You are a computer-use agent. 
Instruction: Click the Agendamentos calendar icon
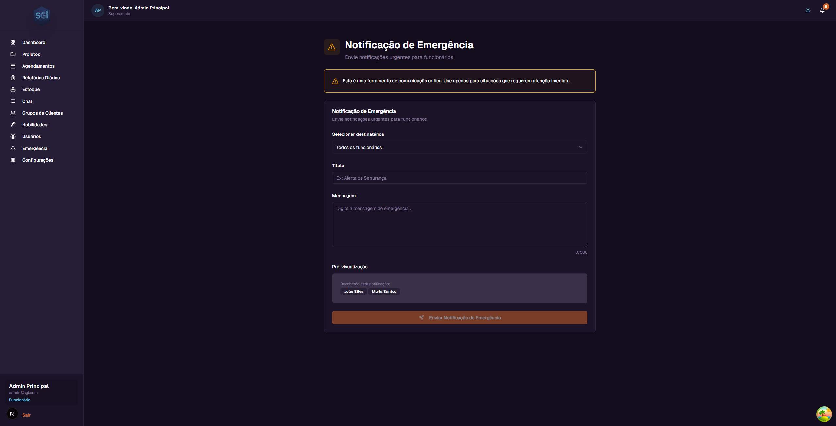pos(13,66)
